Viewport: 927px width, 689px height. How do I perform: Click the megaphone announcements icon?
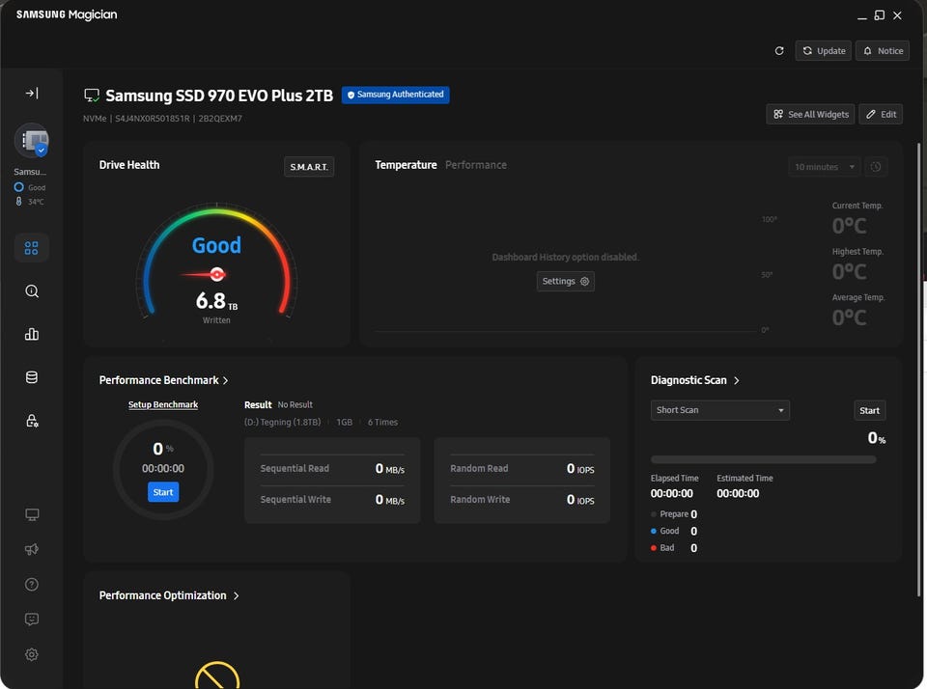coord(32,549)
